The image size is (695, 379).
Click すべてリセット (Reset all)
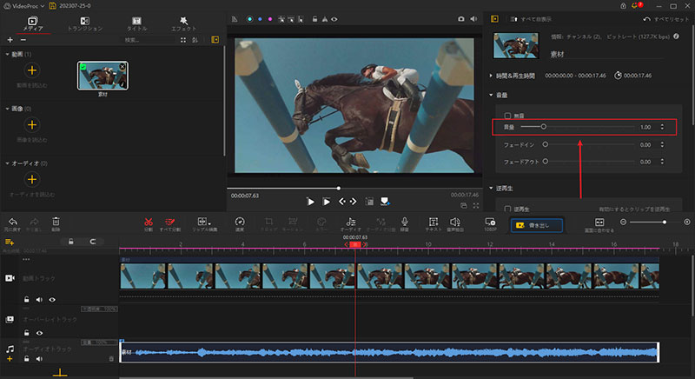[666, 19]
